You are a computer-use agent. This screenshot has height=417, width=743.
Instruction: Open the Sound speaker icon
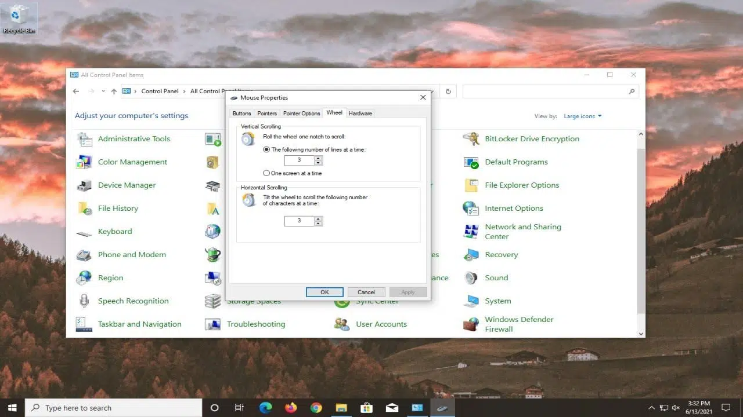471,278
